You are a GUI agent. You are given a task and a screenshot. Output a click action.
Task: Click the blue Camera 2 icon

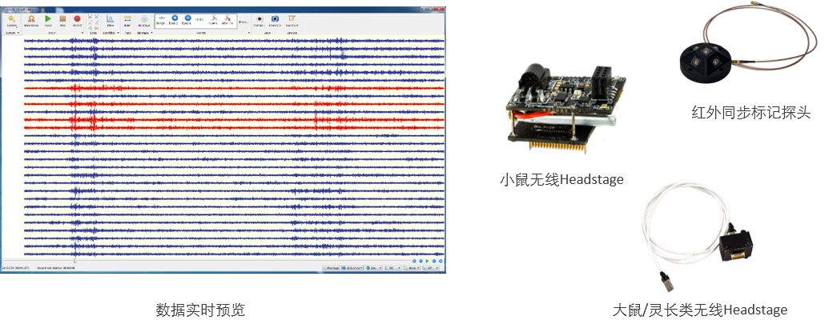275,19
